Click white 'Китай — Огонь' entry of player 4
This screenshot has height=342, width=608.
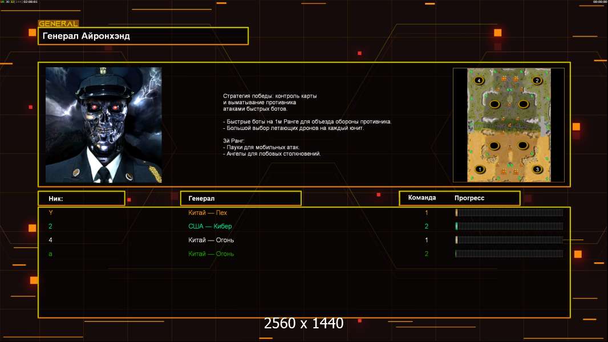tap(211, 240)
